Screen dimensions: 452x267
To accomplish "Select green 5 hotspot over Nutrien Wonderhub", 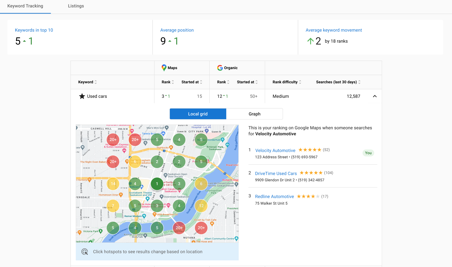I will pos(201,140).
